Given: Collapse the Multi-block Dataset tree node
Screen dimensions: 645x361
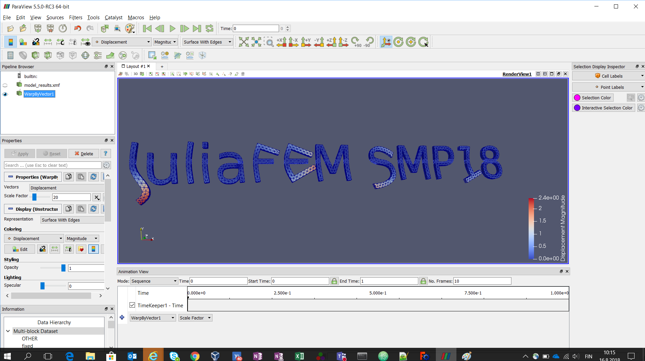Looking at the screenshot, I should [x=8, y=331].
